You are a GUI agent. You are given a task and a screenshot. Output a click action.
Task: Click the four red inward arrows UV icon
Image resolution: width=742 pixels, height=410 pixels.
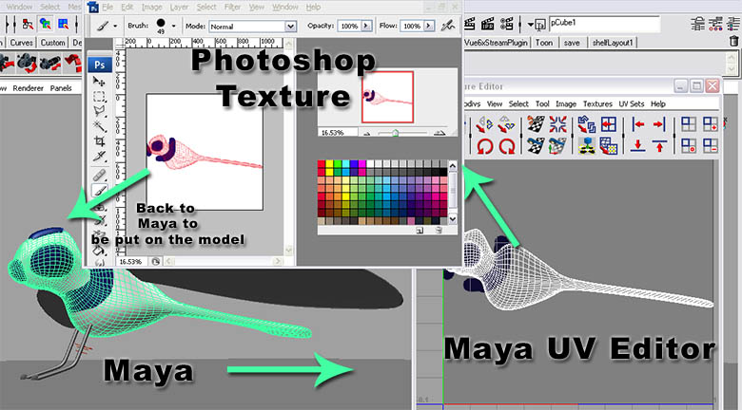pos(557,124)
